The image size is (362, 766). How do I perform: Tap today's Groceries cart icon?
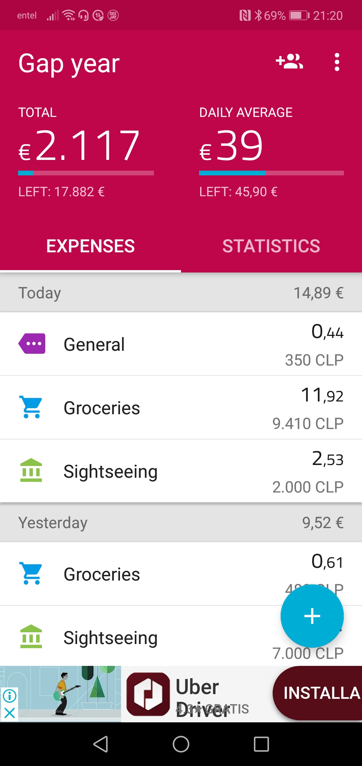(x=31, y=407)
